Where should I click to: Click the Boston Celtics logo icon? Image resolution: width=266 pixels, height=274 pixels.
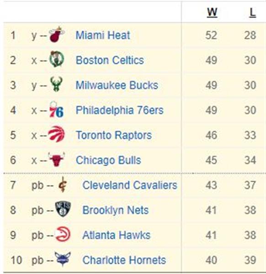click(57, 59)
